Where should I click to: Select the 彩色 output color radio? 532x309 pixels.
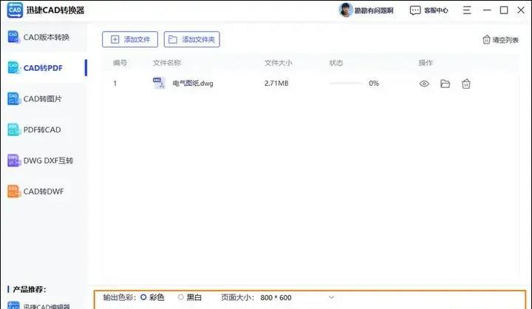click(x=143, y=297)
